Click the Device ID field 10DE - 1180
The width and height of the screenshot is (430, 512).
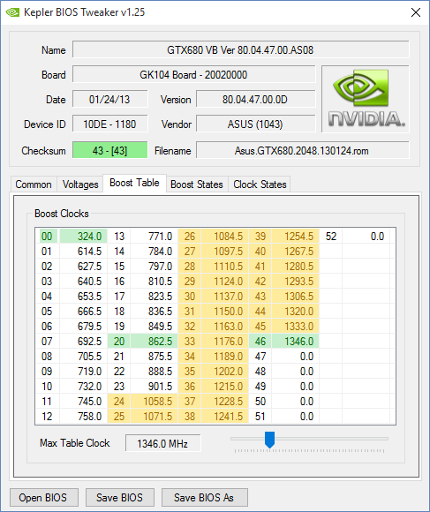(109, 124)
